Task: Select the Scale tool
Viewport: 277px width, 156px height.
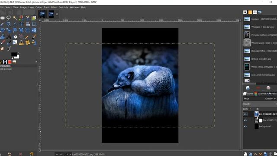Action: pos(9,30)
